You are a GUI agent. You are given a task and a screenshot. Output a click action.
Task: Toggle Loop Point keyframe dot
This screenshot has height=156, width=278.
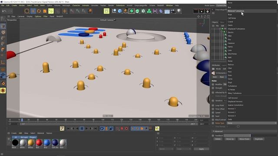point(213,105)
